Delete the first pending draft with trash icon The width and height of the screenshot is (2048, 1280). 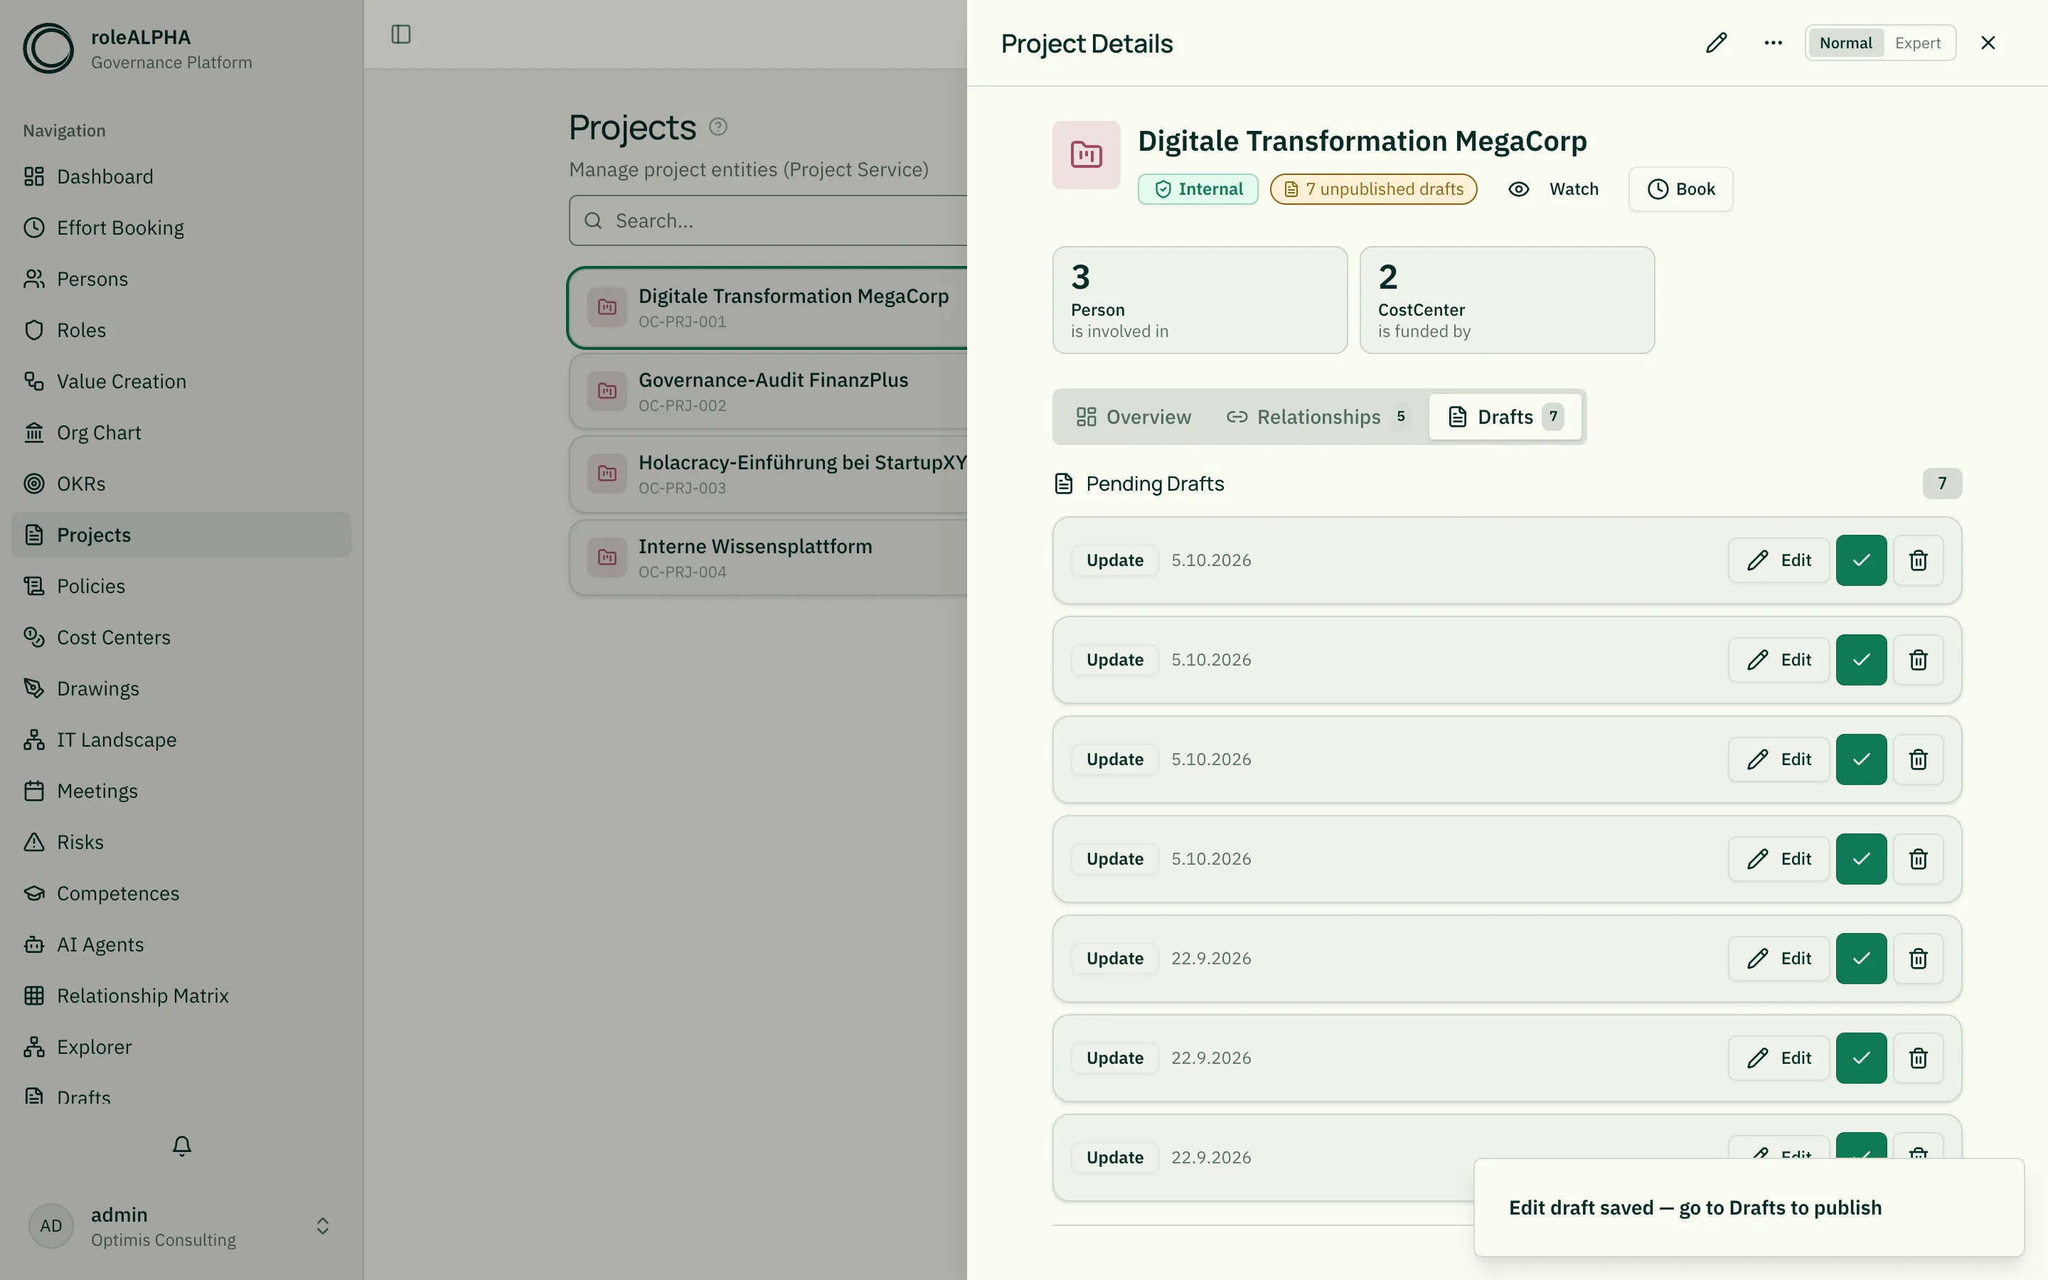pyautogui.click(x=1918, y=560)
